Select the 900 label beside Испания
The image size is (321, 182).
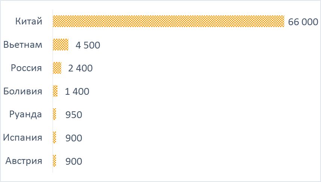tap(74, 138)
